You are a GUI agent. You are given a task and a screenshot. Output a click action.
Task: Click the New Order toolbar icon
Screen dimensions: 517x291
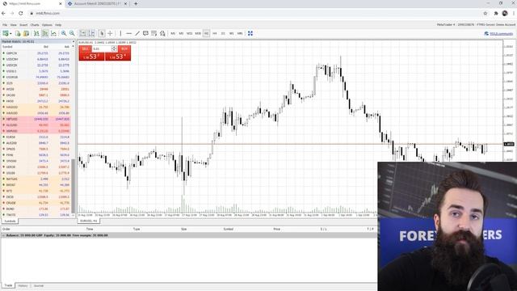point(6,33)
